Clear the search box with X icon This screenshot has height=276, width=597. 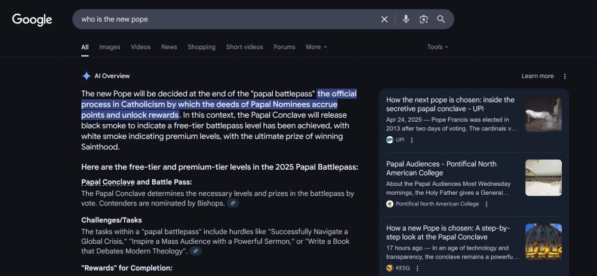384,19
